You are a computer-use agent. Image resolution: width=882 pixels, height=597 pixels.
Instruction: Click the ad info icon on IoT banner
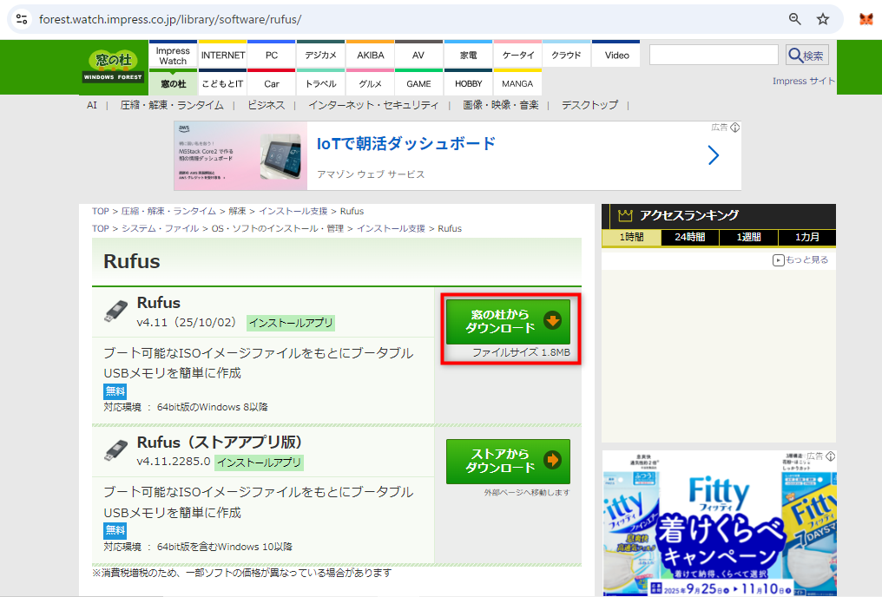pos(734,128)
